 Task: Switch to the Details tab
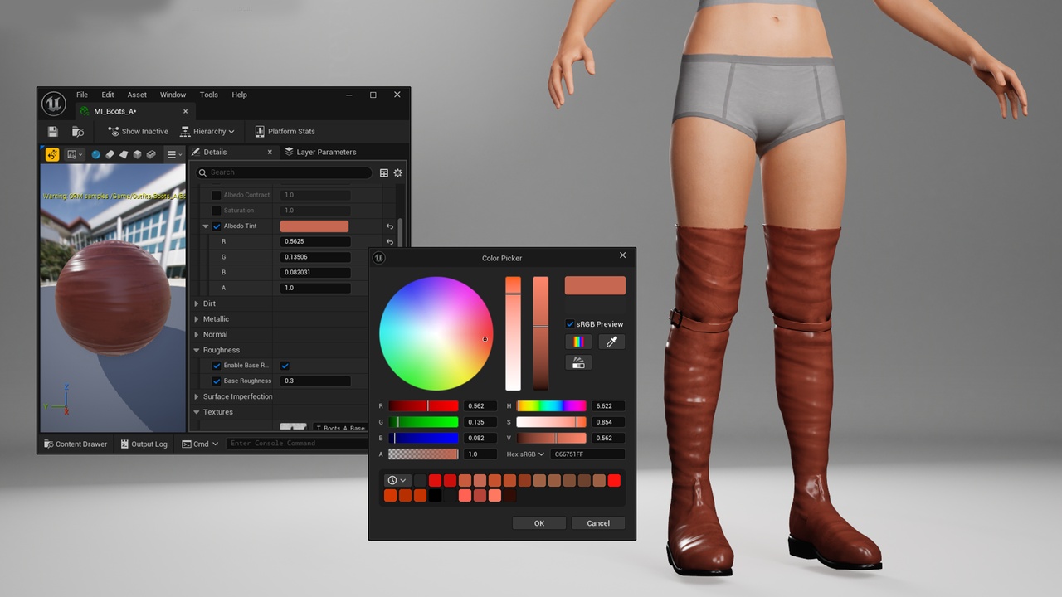click(x=215, y=152)
